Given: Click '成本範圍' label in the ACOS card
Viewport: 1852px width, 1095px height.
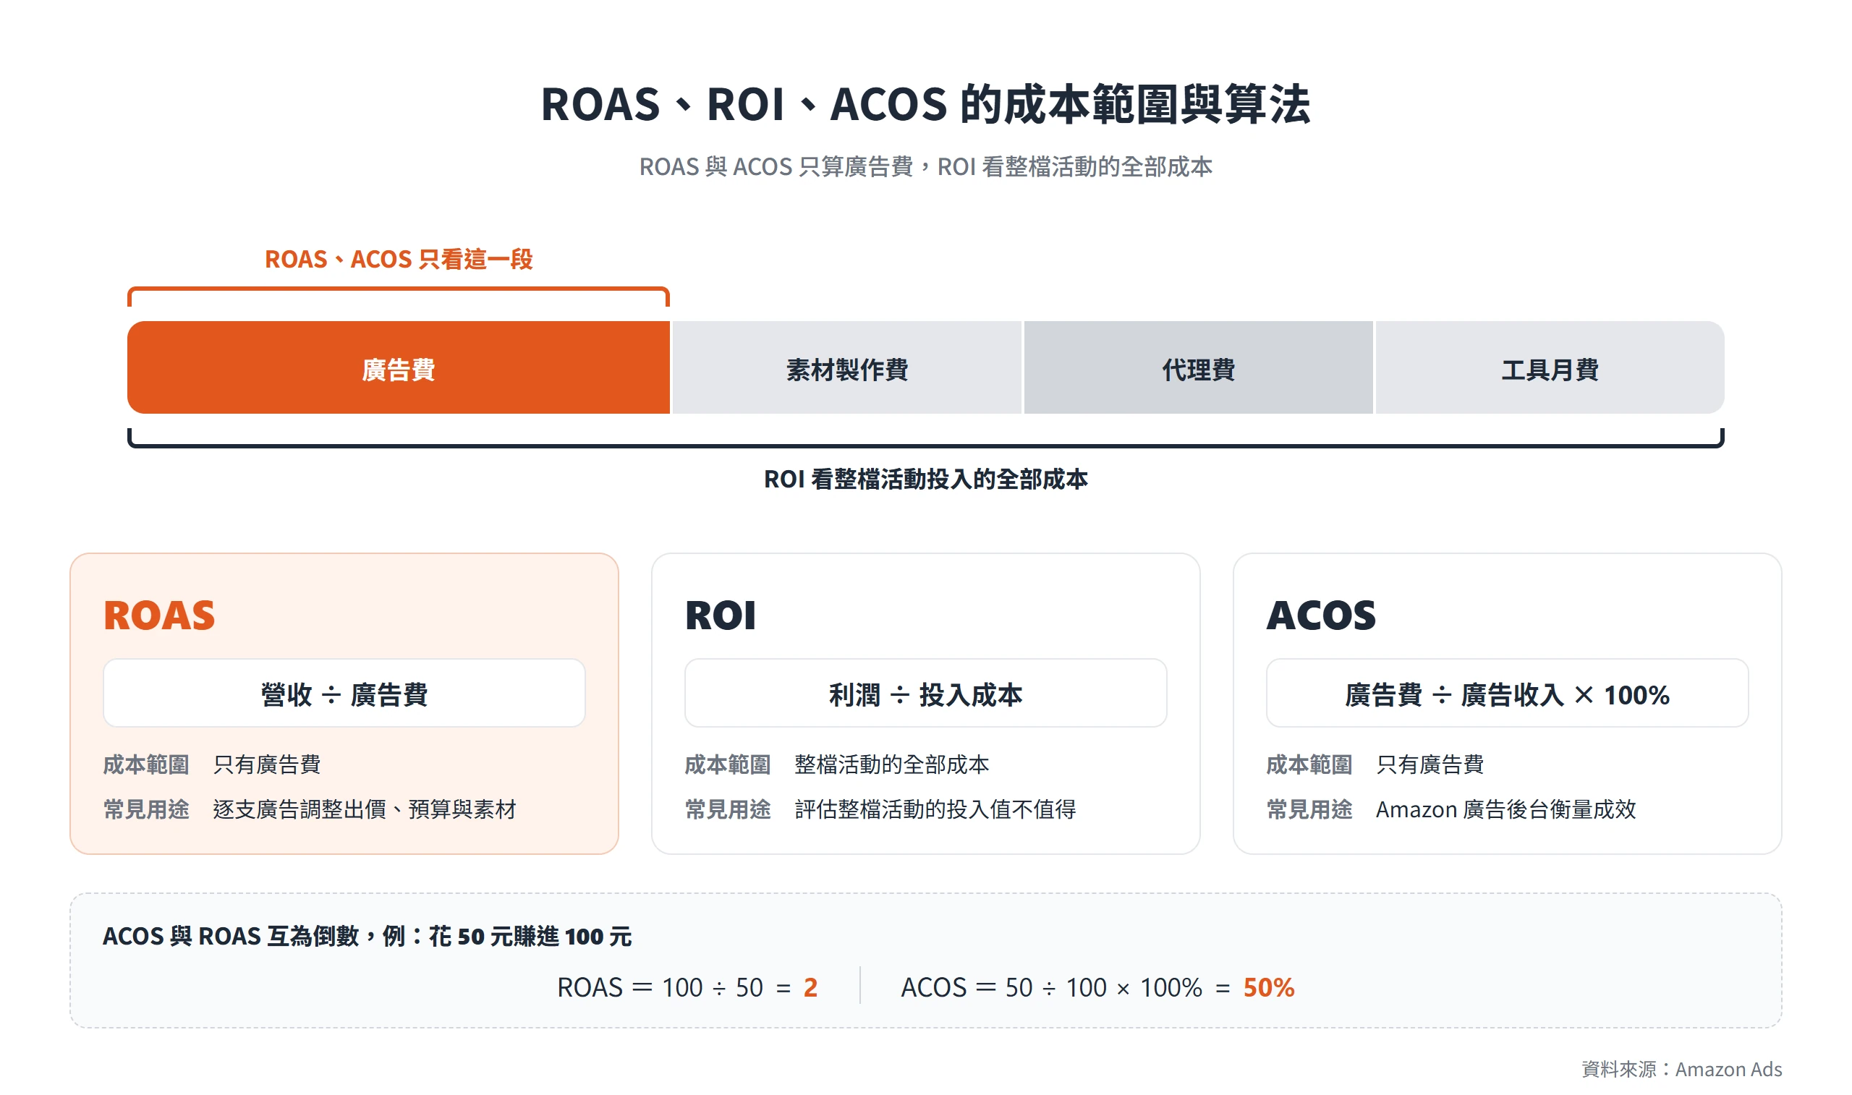Looking at the screenshot, I should click(1309, 764).
